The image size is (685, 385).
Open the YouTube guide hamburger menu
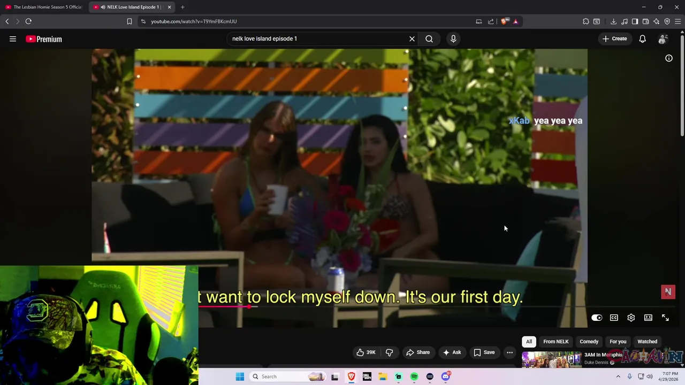pos(13,38)
